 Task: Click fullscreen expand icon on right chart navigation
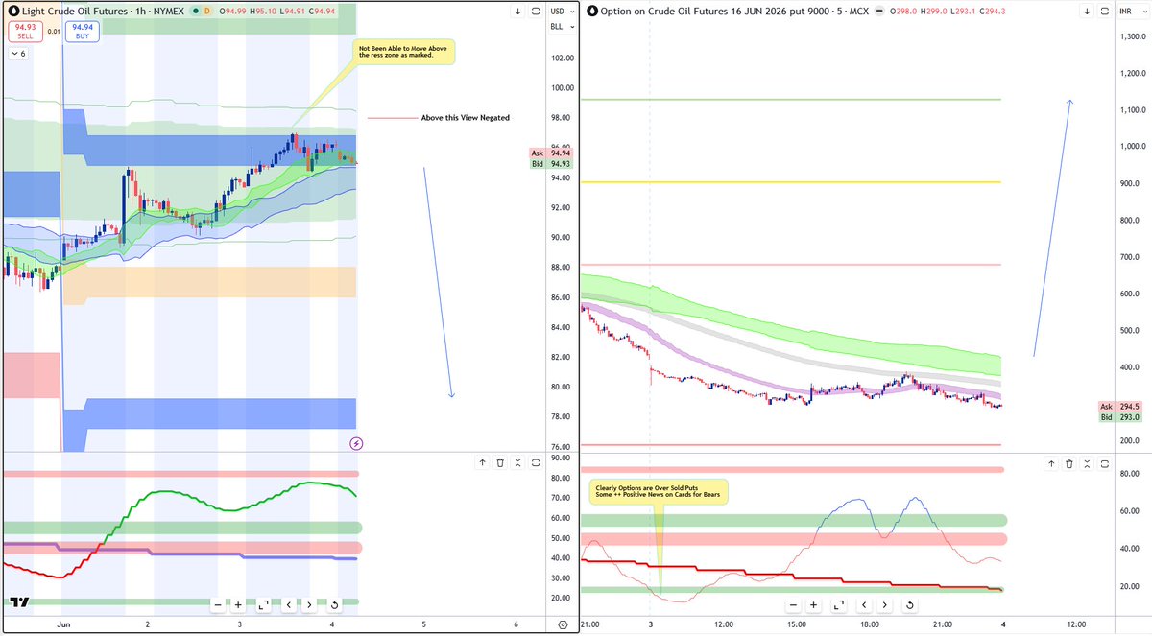(838, 605)
